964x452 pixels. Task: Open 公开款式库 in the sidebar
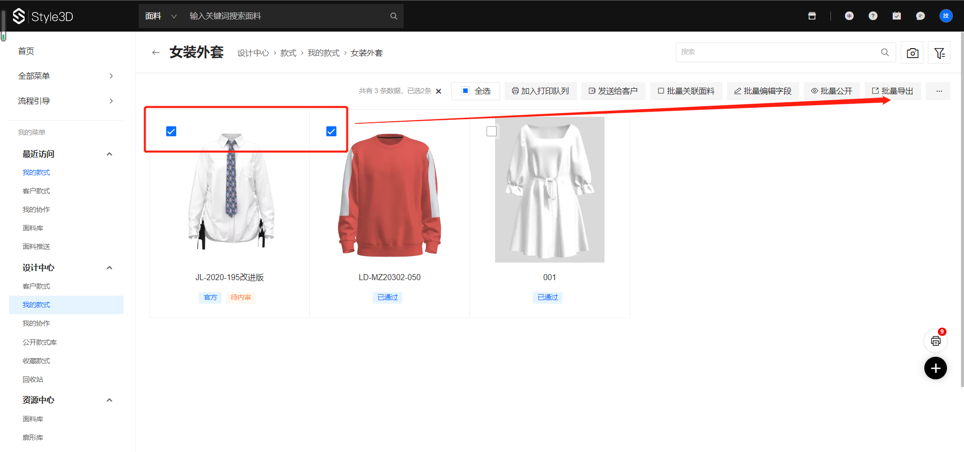[x=40, y=342]
